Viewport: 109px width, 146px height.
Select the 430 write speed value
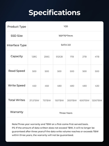pyautogui.click(x=97, y=86)
